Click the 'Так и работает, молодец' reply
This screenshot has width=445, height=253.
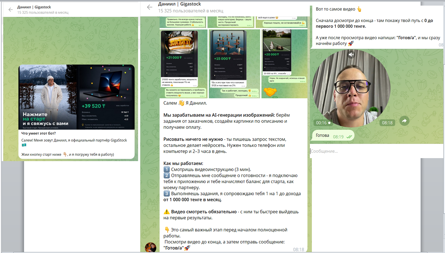pyautogui.click(x=241, y=91)
